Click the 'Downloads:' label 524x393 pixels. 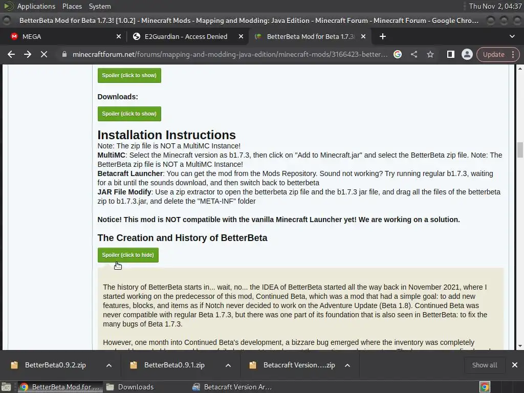pyautogui.click(x=118, y=97)
